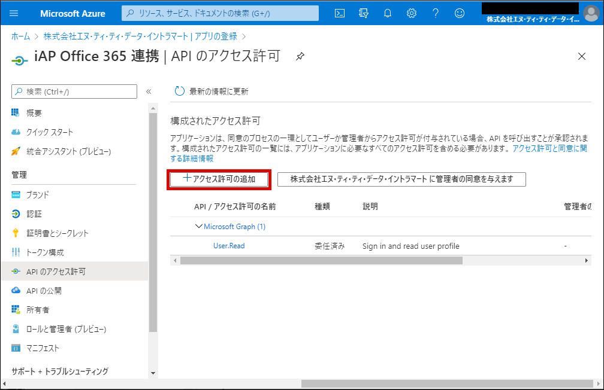Viewport: 604px width, 390px height.
Task: Click the 概要 menu icon
Action: coord(16,112)
